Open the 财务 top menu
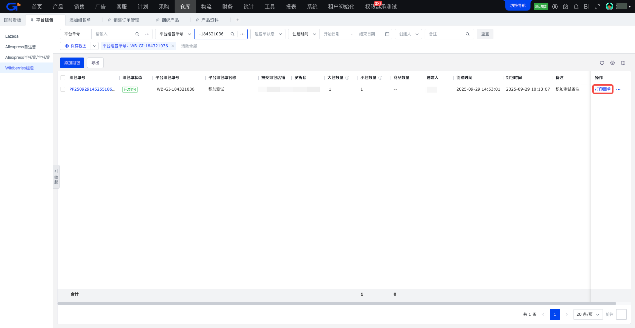The width and height of the screenshot is (635, 328). 228,7
